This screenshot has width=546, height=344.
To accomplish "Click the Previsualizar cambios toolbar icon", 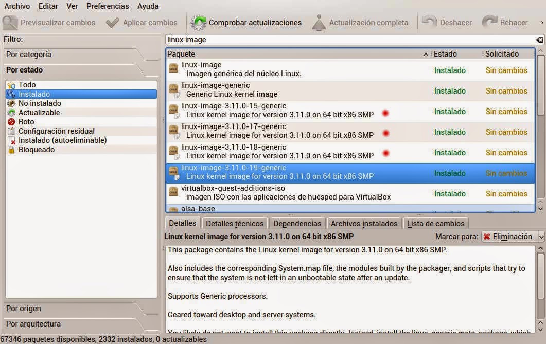I will click(x=10, y=23).
